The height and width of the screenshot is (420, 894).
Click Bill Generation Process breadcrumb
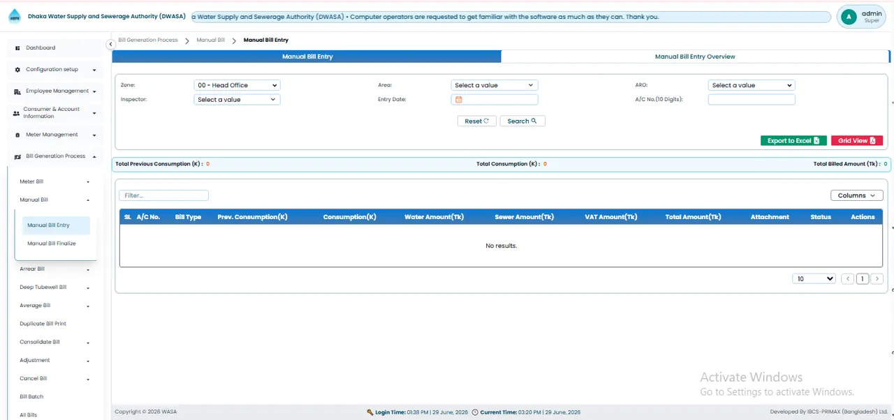148,40
